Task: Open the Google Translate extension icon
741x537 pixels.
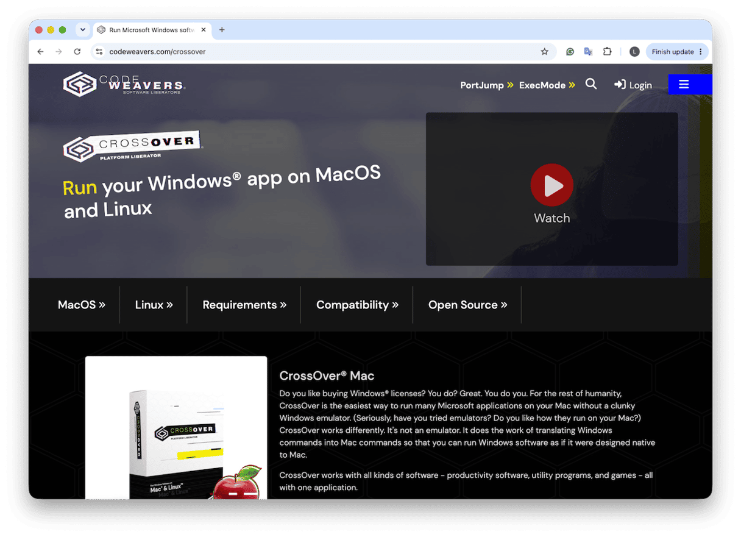Action: (x=588, y=52)
